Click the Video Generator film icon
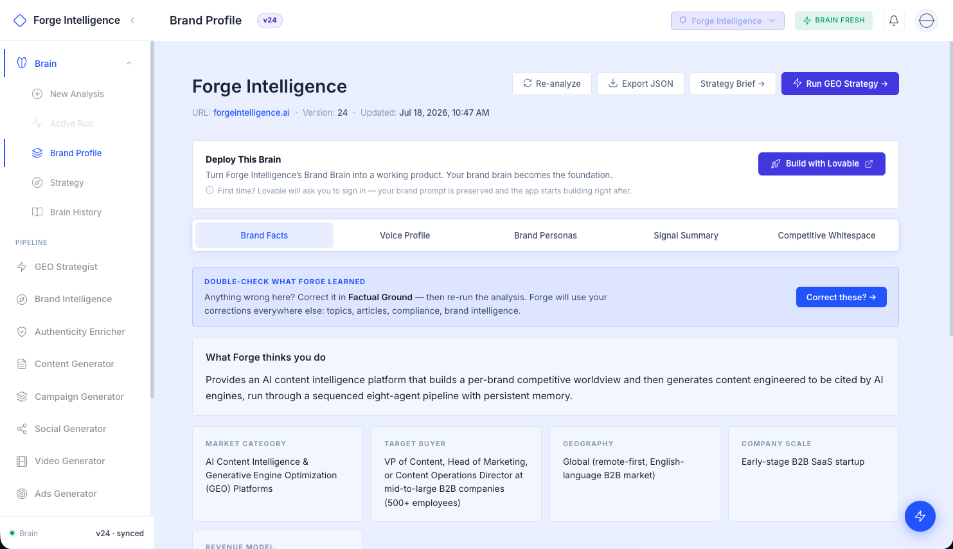The width and height of the screenshot is (953, 549). [22, 461]
